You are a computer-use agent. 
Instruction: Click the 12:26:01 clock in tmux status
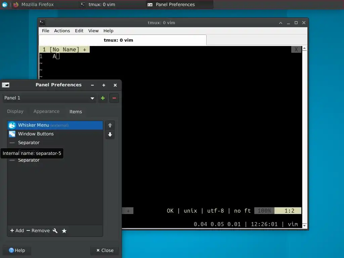click(x=264, y=224)
